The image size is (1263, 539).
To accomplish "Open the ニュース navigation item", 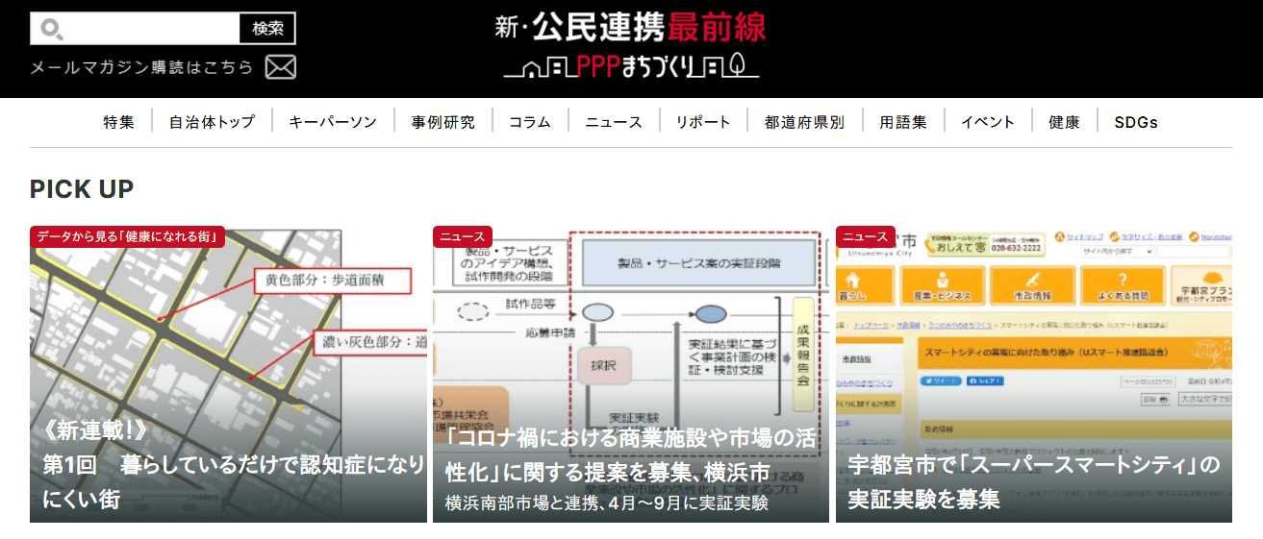I will (613, 122).
